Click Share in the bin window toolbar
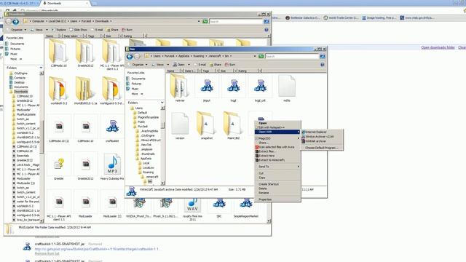This screenshot has height=262, width=466. point(216,65)
